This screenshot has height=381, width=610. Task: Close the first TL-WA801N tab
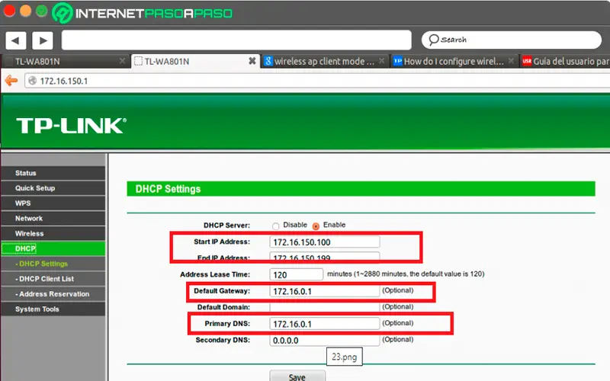[x=122, y=61]
